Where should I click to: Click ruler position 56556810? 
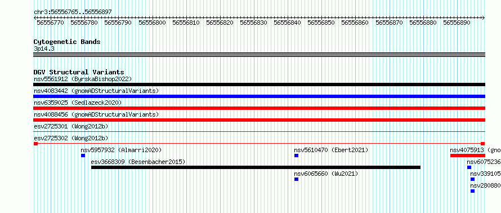(x=186, y=23)
